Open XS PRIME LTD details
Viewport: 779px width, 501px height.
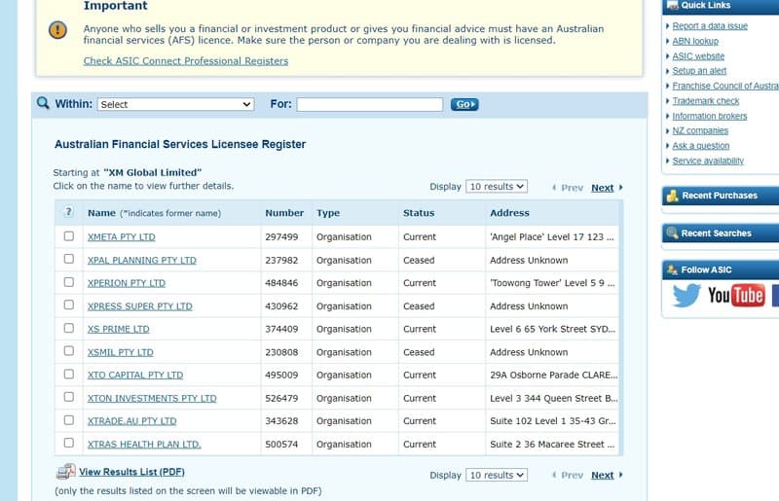[x=118, y=329]
